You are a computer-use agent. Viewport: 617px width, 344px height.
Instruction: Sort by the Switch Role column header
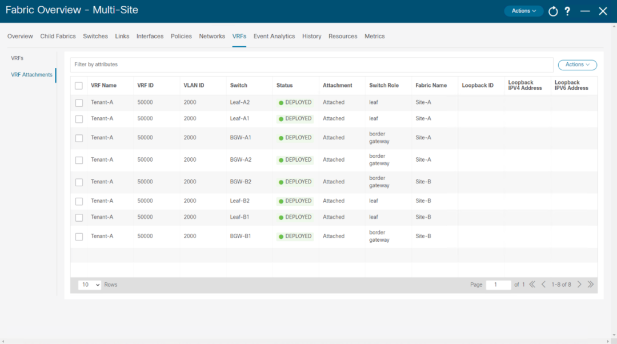click(384, 85)
